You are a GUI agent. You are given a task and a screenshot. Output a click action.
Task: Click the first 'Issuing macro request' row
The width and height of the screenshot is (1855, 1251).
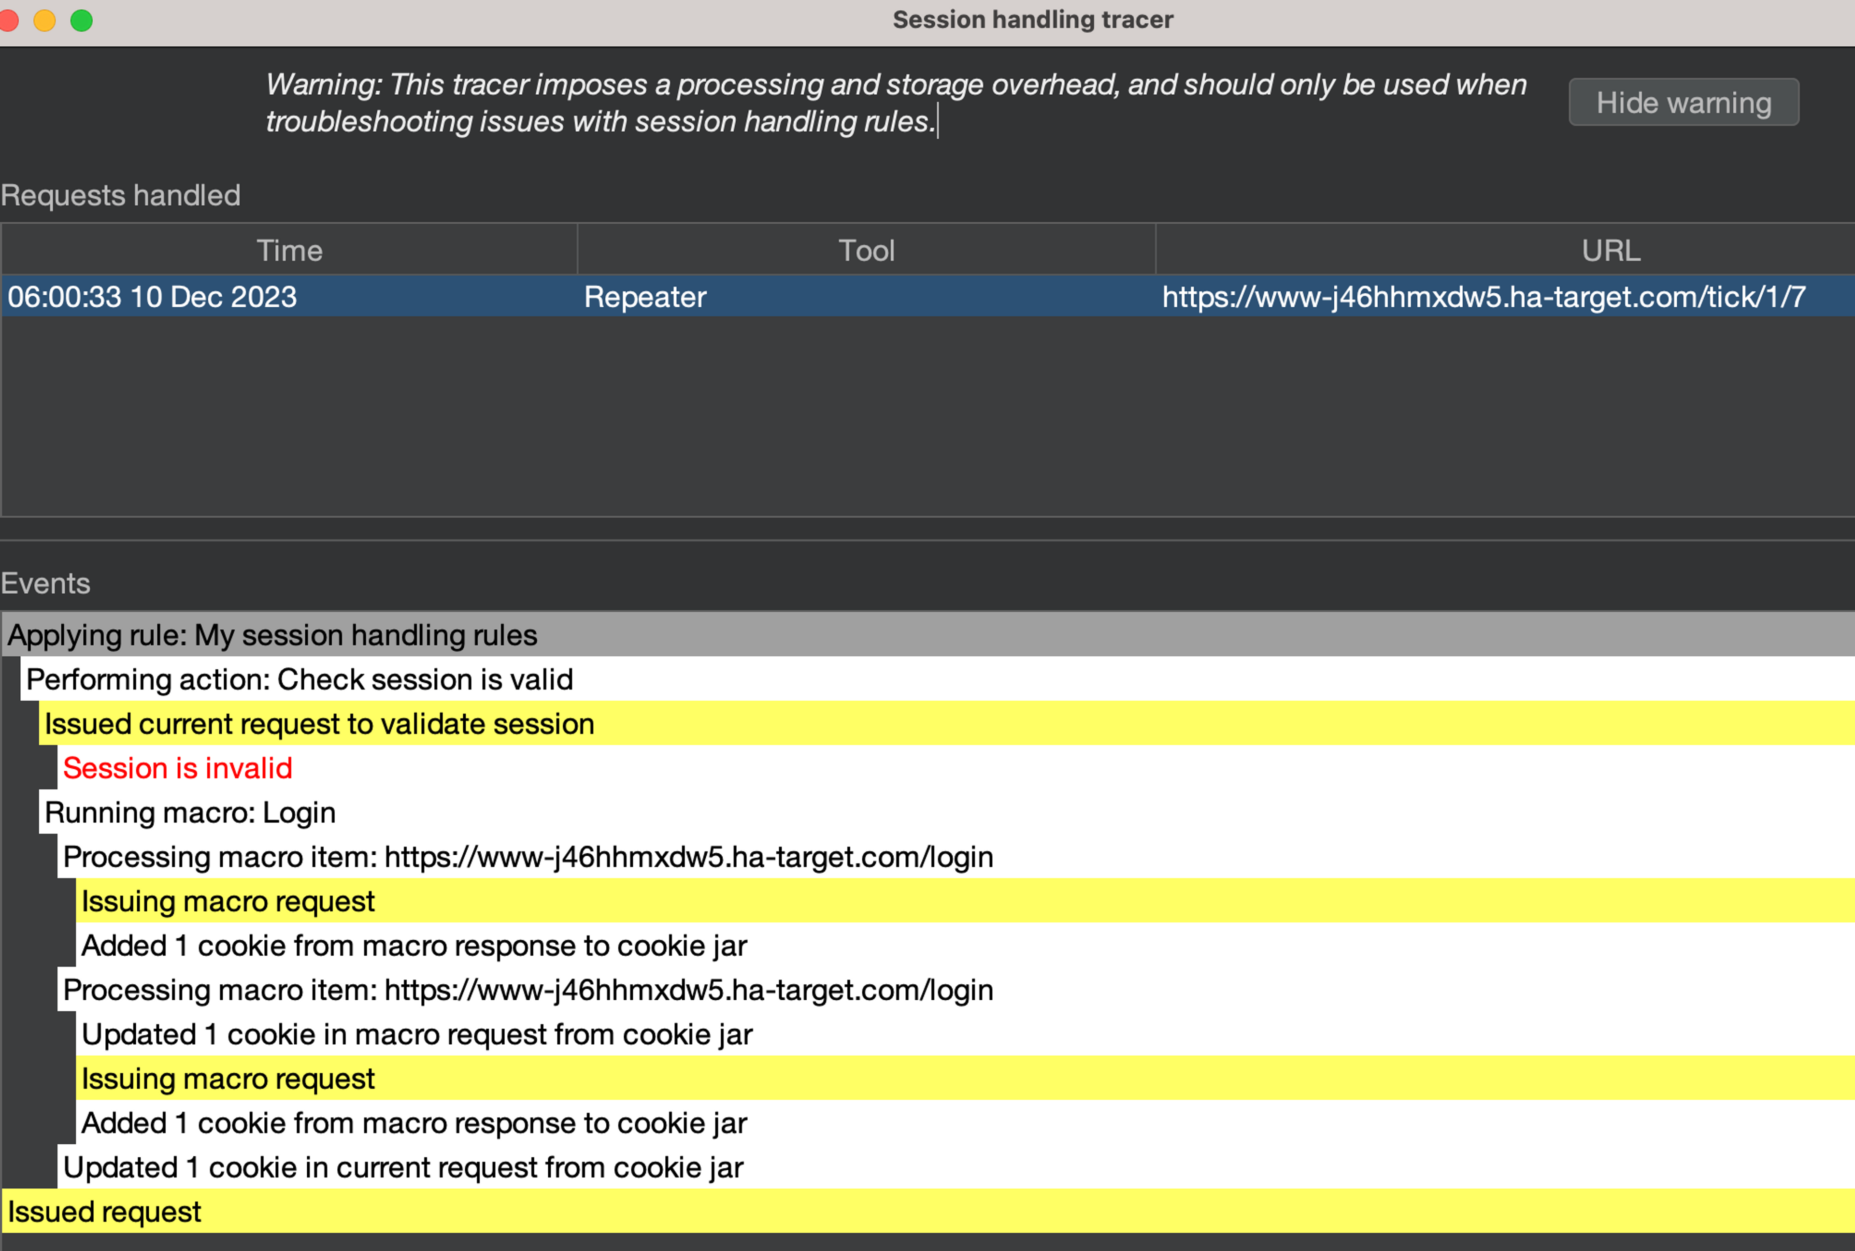tap(228, 902)
